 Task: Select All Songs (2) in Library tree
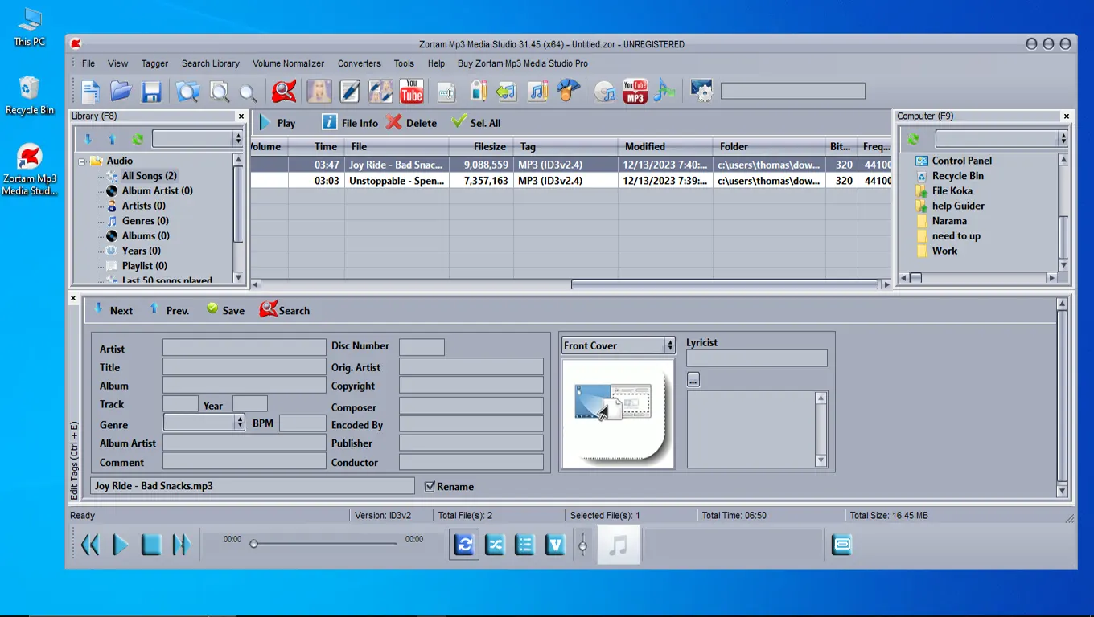pyautogui.click(x=150, y=176)
